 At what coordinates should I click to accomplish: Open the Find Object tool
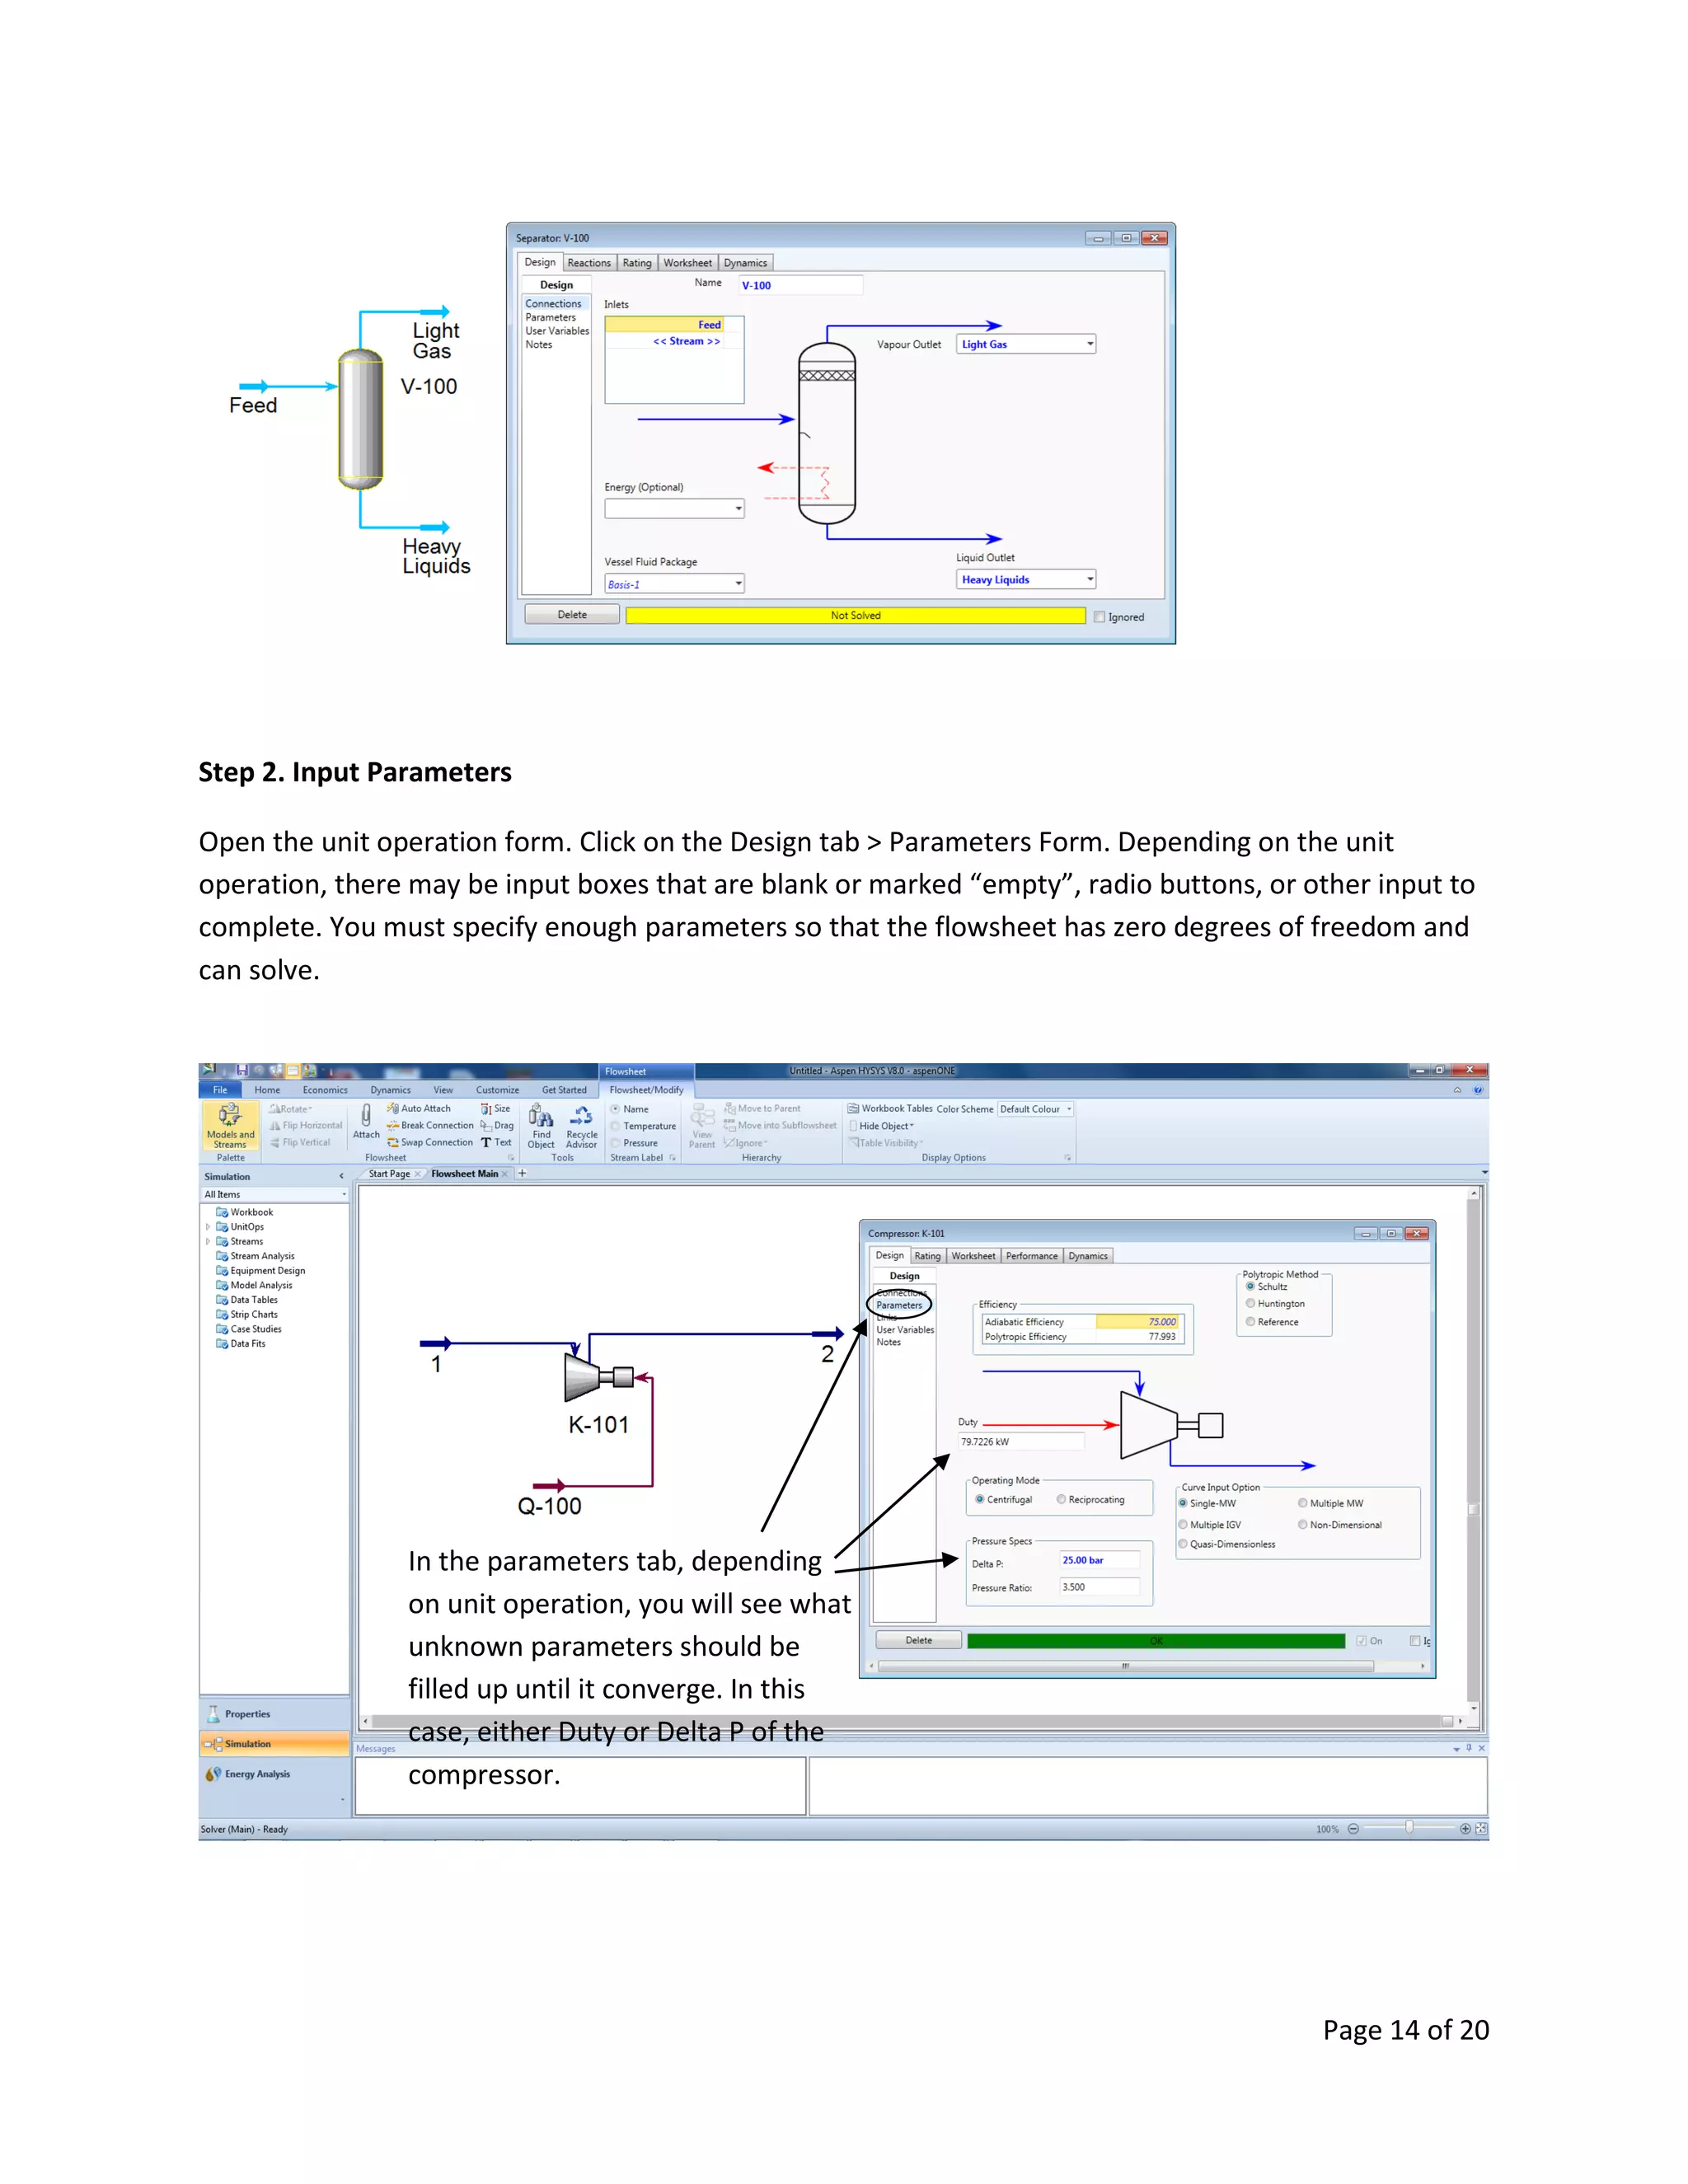(x=541, y=1125)
